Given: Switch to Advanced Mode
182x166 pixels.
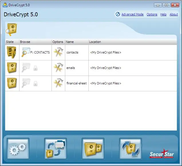Looking at the screenshot, I should (132, 14).
